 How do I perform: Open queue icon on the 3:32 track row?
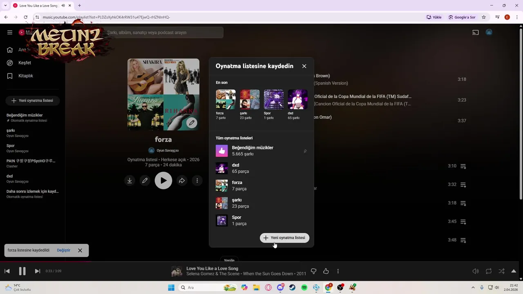coord(463,185)
